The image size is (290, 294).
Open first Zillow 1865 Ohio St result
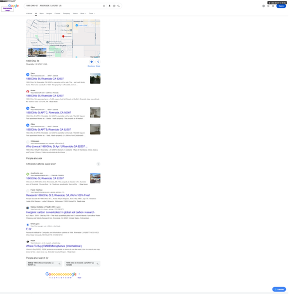pos(45,79)
